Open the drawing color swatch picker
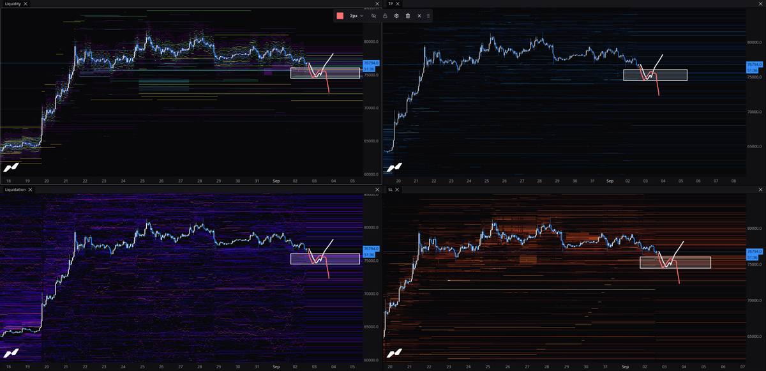Screen dimensions: 766x371 (x=340, y=15)
